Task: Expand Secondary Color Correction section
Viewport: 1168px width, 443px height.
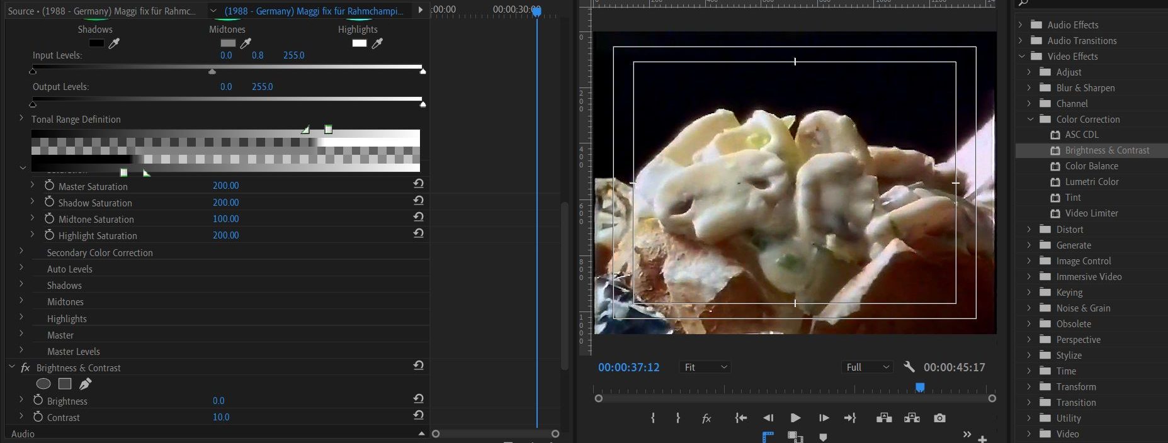Action: click(21, 250)
